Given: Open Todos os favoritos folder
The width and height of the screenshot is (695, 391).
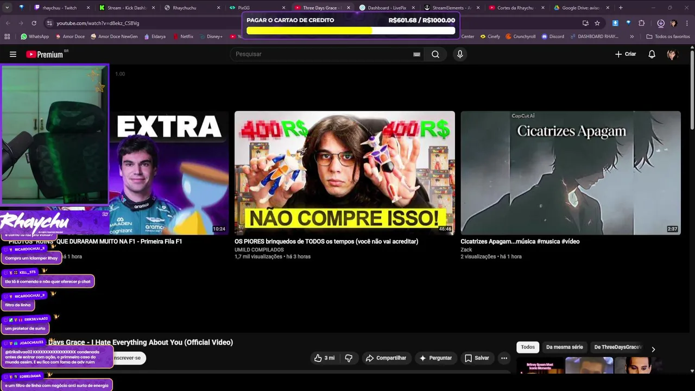Looking at the screenshot, I should pyautogui.click(x=668, y=36).
